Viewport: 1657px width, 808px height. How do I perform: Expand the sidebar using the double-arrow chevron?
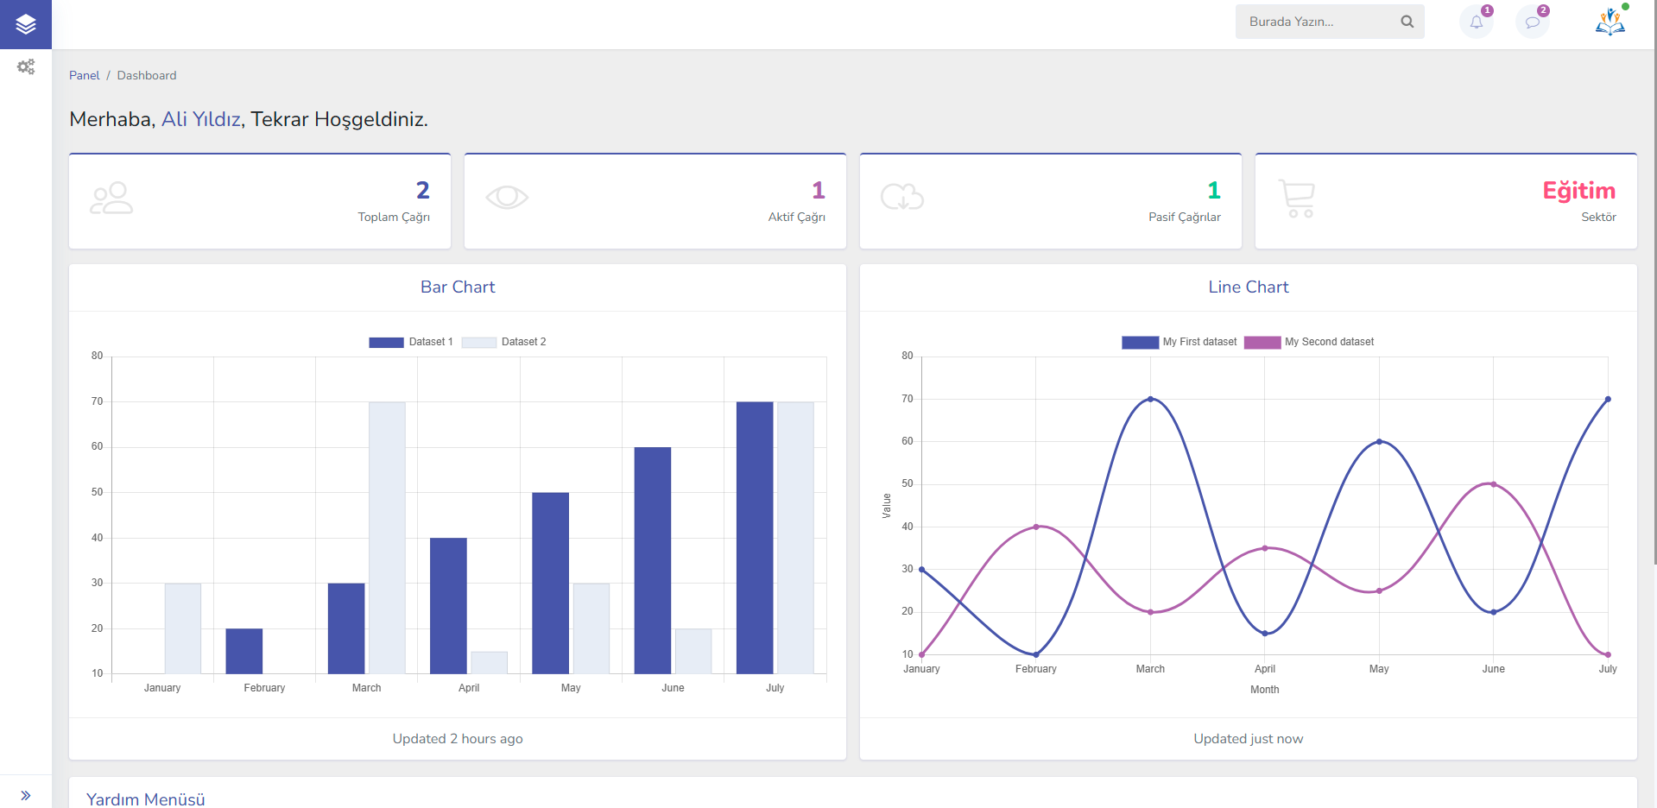pos(26,794)
